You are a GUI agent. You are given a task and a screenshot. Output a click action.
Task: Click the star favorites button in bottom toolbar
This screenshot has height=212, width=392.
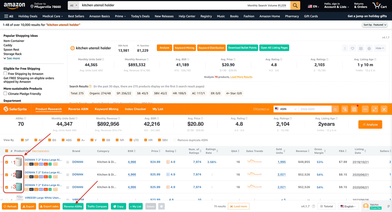pos(161,206)
